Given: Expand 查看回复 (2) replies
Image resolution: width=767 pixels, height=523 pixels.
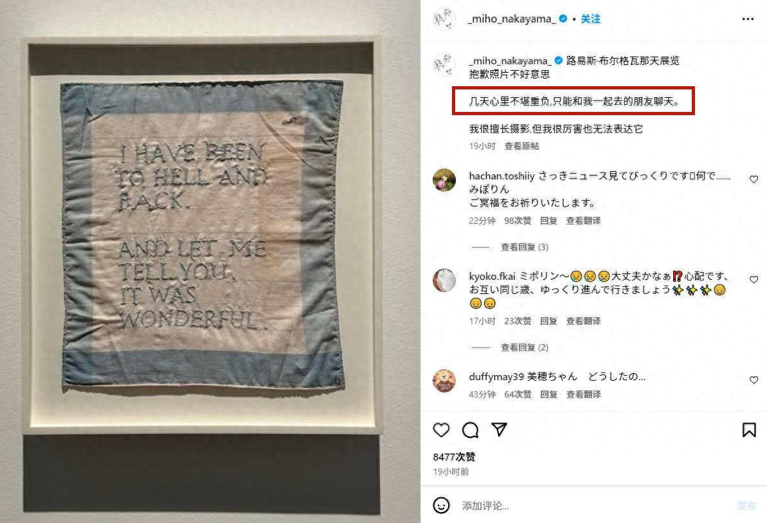Looking at the screenshot, I should coord(525,347).
